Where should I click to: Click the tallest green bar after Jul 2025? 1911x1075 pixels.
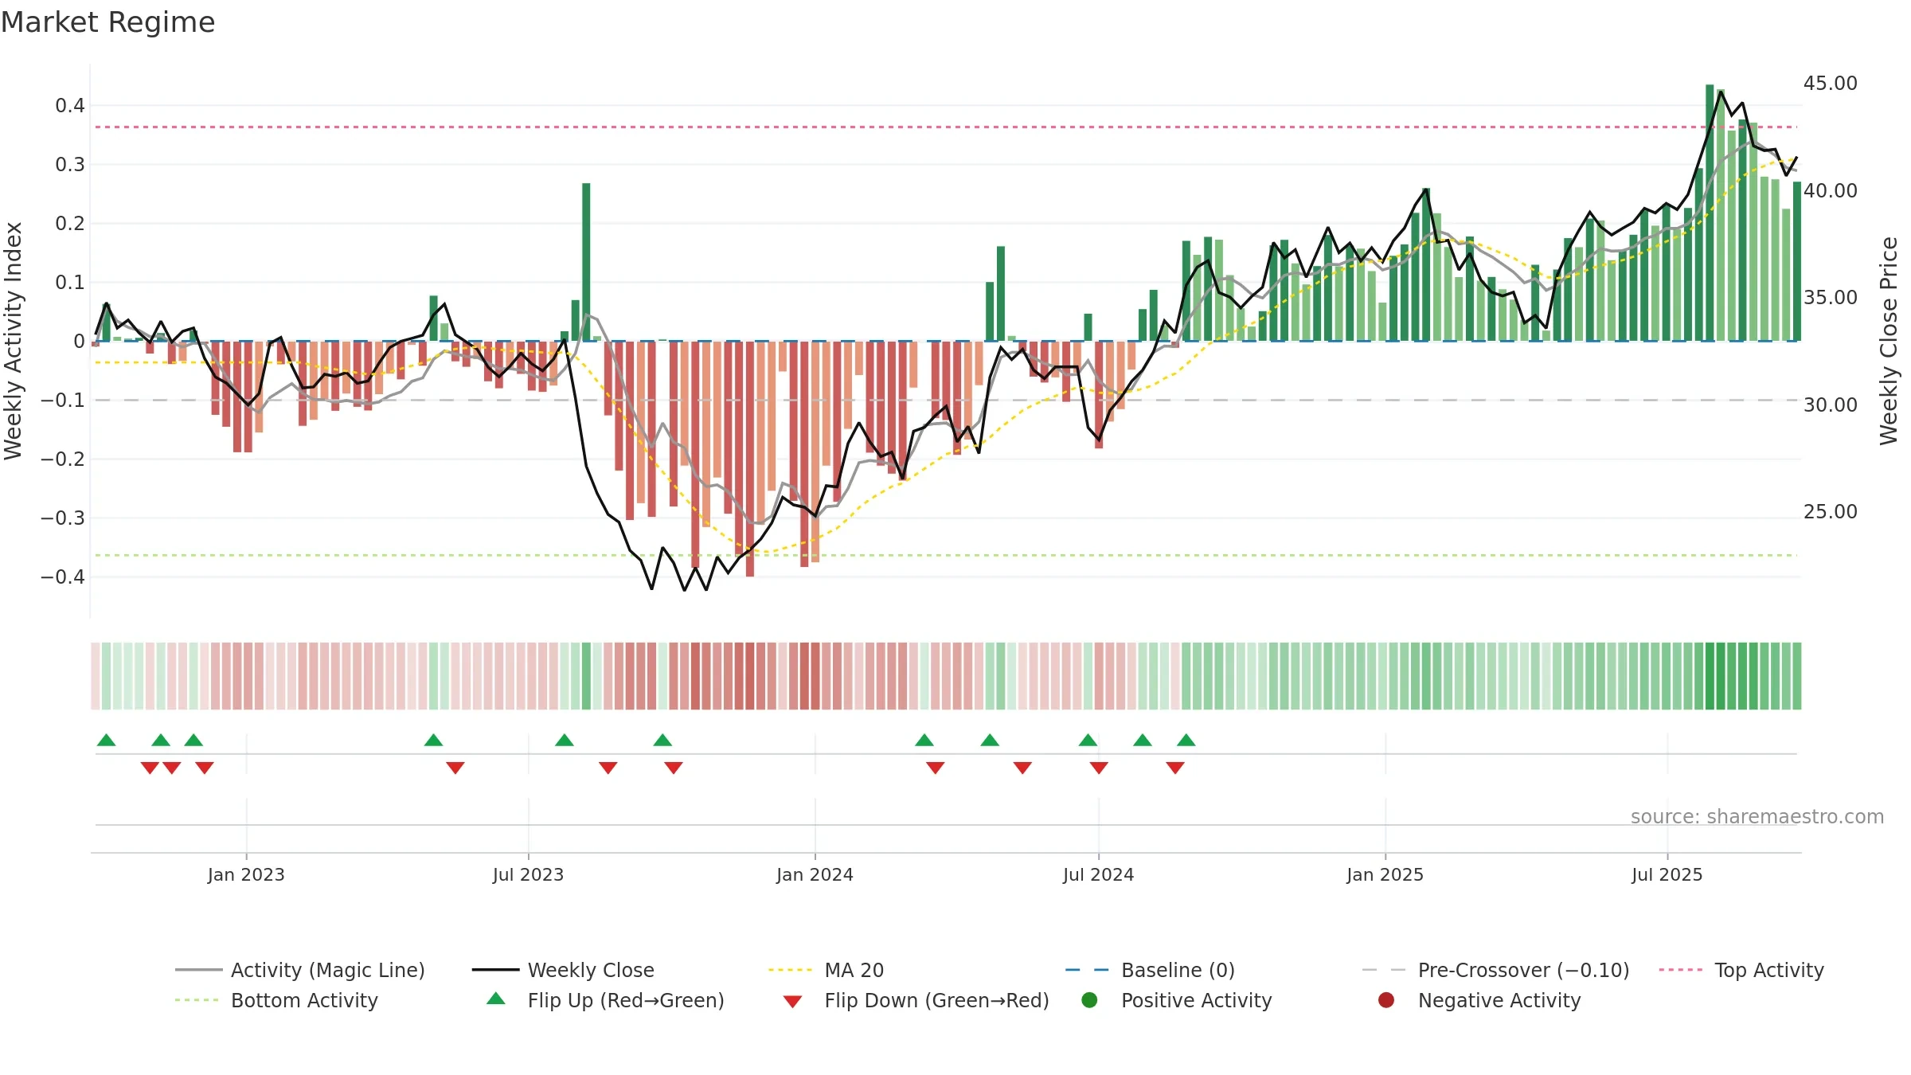click(1710, 213)
